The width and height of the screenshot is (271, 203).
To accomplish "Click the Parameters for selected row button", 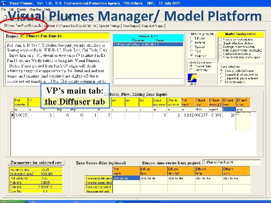I will (x=36, y=162).
